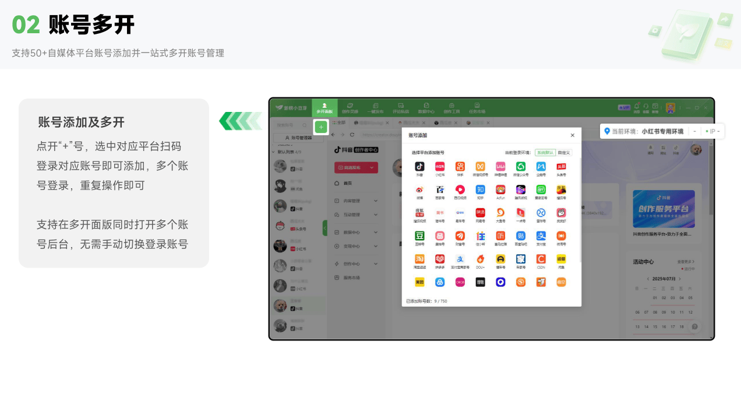741x397 pixels.
Task: Expand 数据中心 section chevron
Action: pyautogui.click(x=376, y=232)
